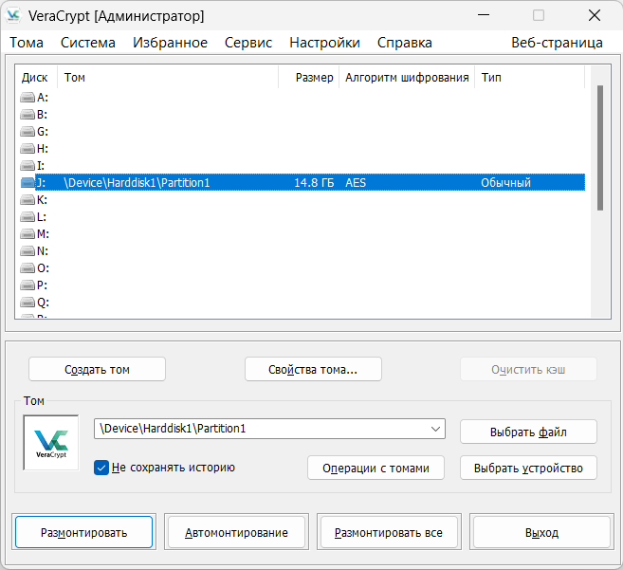The width and height of the screenshot is (623, 570).
Task: Click the drive A: icon
Action: pos(27,97)
